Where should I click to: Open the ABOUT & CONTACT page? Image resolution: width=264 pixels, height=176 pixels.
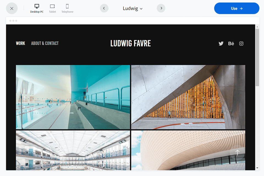45,43
